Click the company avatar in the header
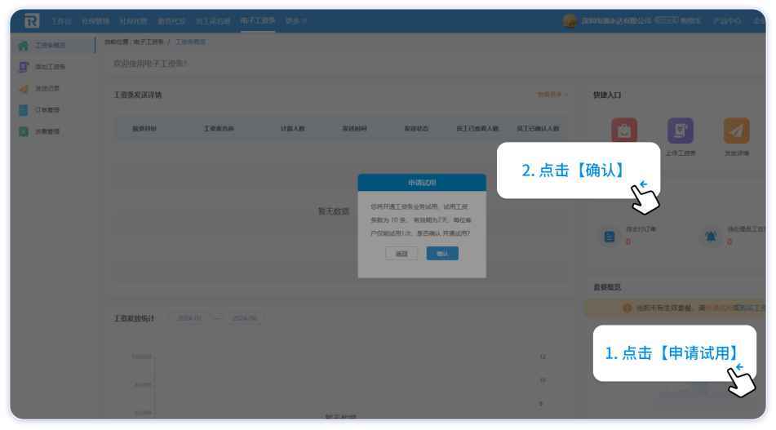The image size is (776, 430). pyautogui.click(x=570, y=20)
